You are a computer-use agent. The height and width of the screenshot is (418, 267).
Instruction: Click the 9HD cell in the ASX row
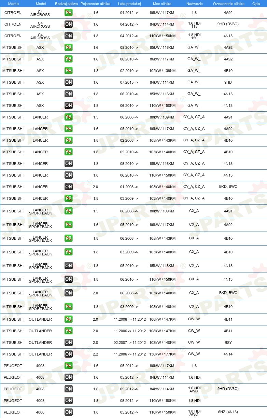point(228,82)
